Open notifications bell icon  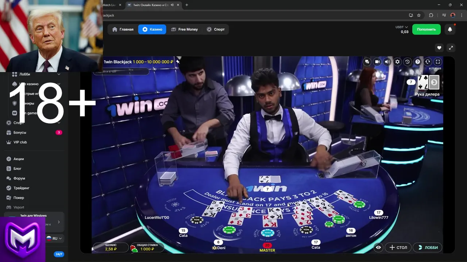pos(450,29)
